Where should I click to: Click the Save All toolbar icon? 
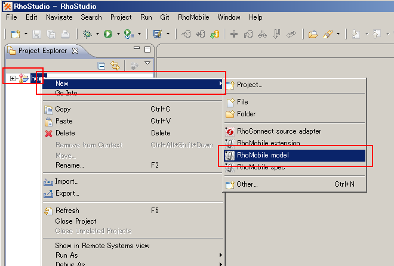51,34
